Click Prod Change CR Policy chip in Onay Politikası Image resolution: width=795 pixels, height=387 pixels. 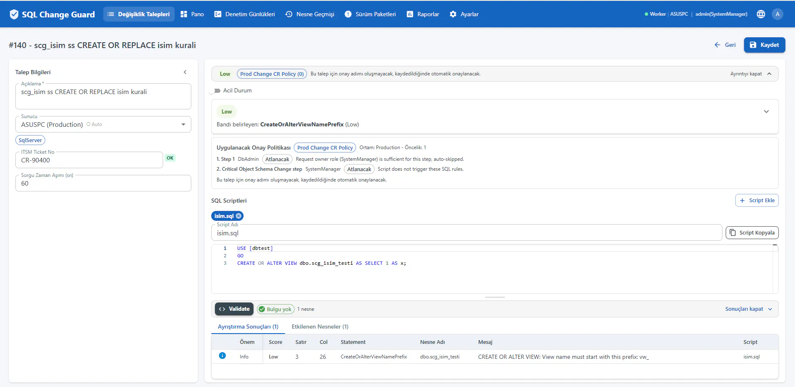pos(325,148)
